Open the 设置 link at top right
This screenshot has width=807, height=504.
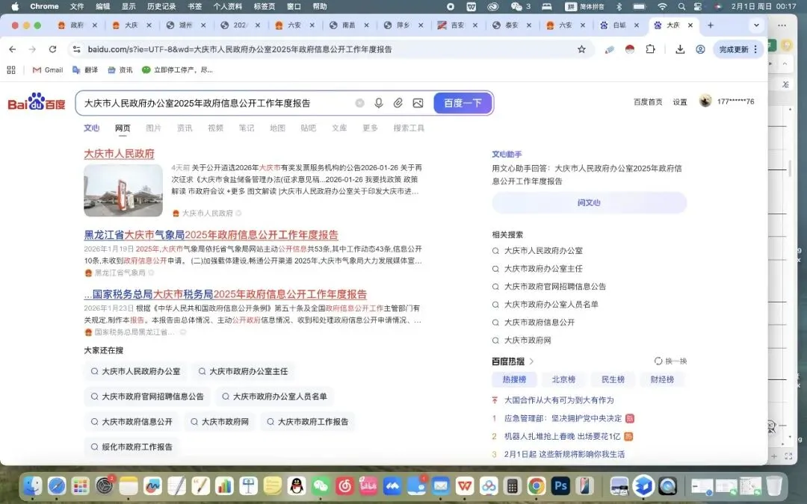pyautogui.click(x=680, y=102)
